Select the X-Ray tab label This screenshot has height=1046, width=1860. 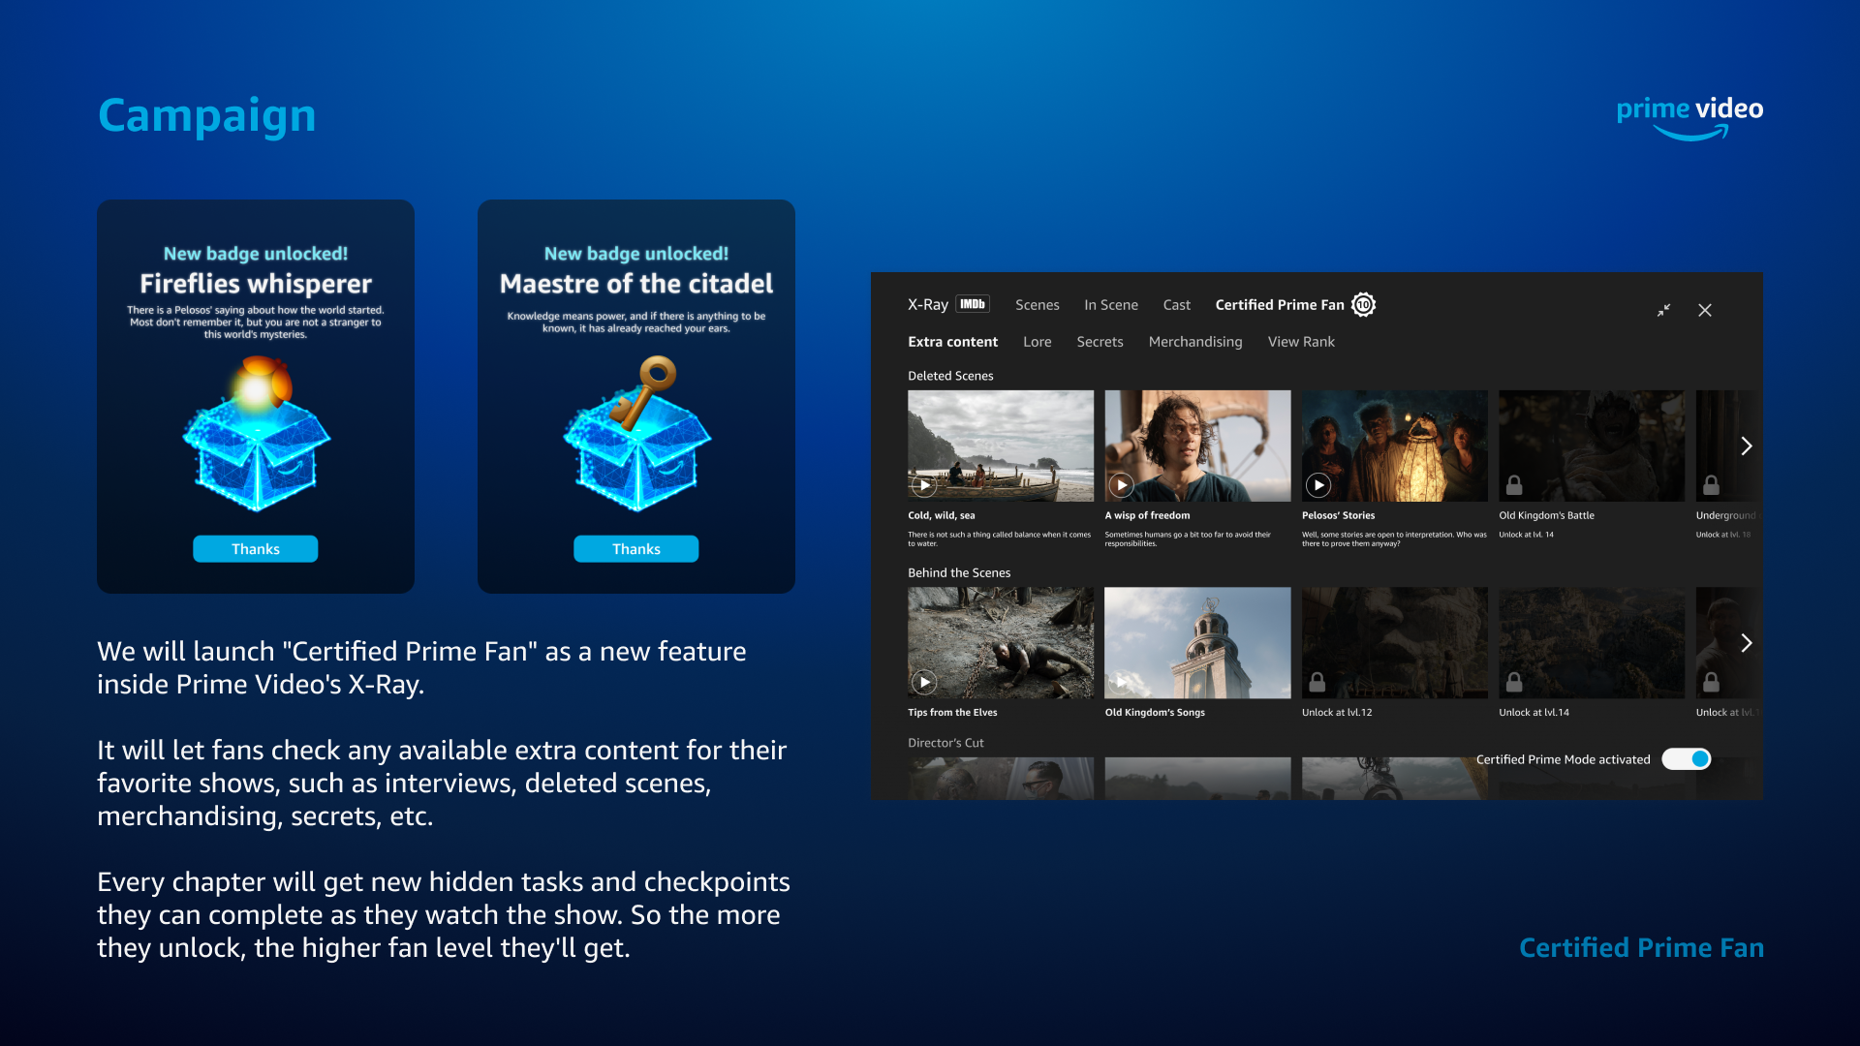927,305
